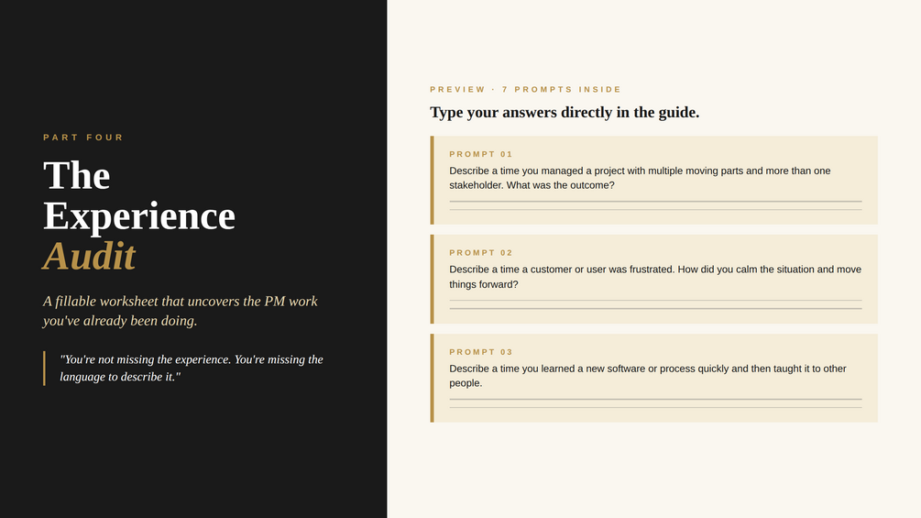921x518 pixels.
Task: Click the fillable worksheet subtitle
Action: pyautogui.click(x=181, y=311)
